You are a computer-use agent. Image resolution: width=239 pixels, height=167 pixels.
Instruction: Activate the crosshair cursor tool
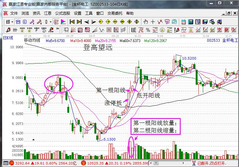tap(153, 22)
